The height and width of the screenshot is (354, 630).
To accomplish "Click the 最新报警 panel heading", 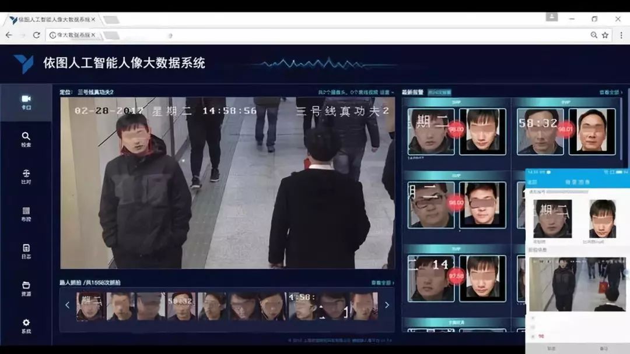I will [x=412, y=92].
